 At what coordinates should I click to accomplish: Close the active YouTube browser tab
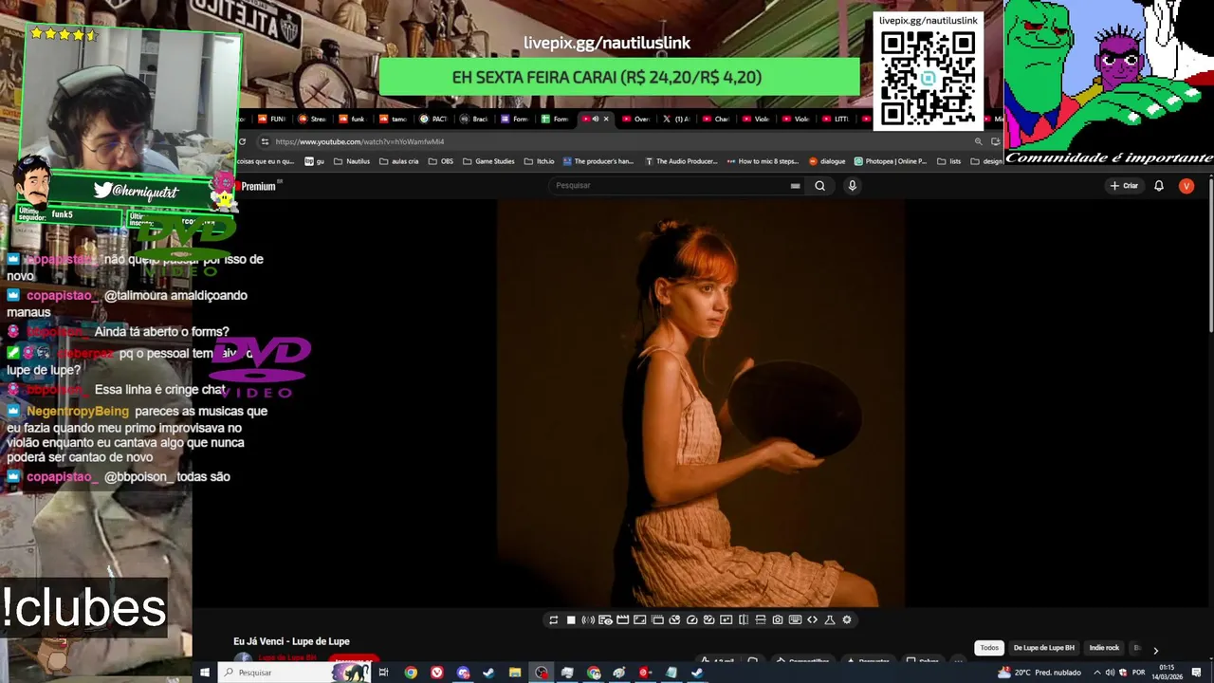point(606,120)
